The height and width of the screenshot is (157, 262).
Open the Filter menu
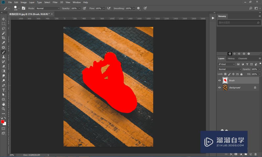[55, 2]
